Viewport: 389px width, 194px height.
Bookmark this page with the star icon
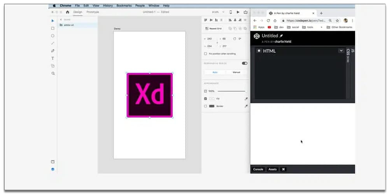(x=337, y=21)
